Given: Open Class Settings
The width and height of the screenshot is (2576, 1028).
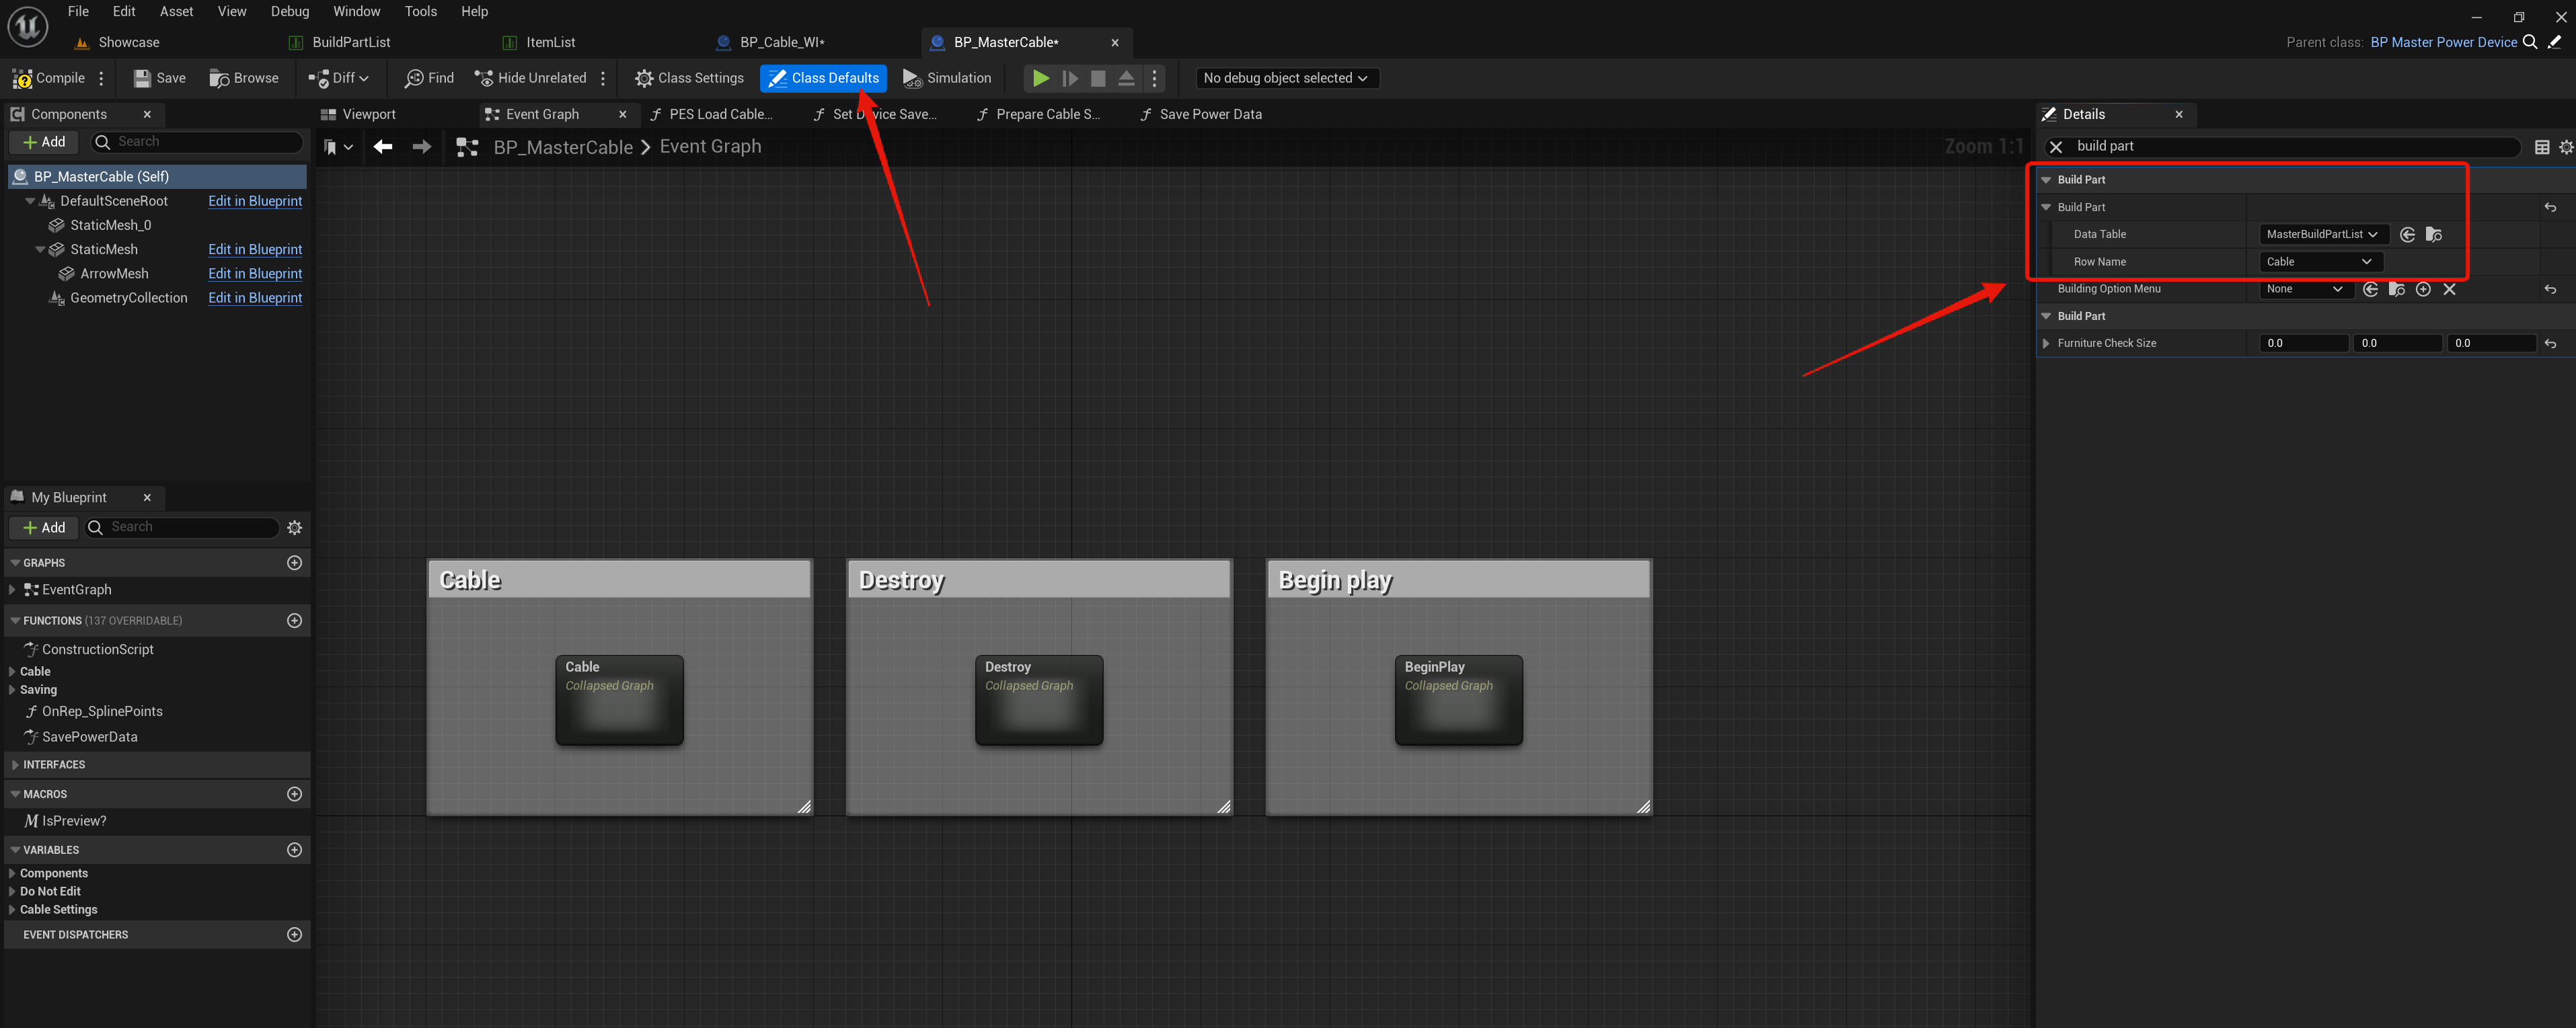Looking at the screenshot, I should [689, 78].
